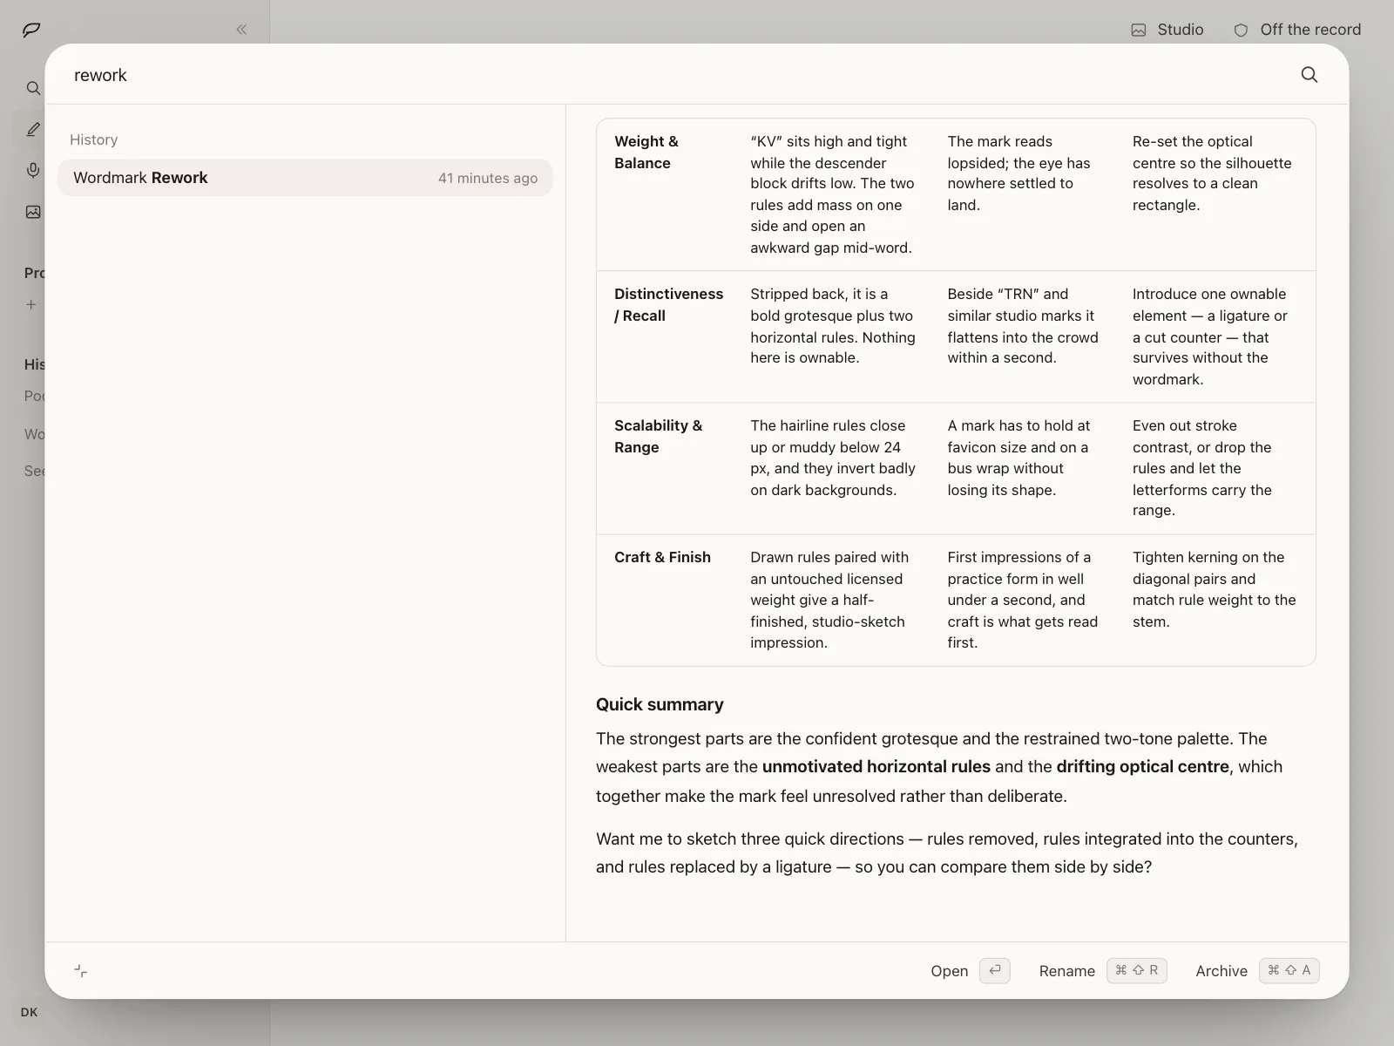Click the 'Craft & Finish' row header
The height and width of the screenshot is (1046, 1394).
[x=662, y=557]
